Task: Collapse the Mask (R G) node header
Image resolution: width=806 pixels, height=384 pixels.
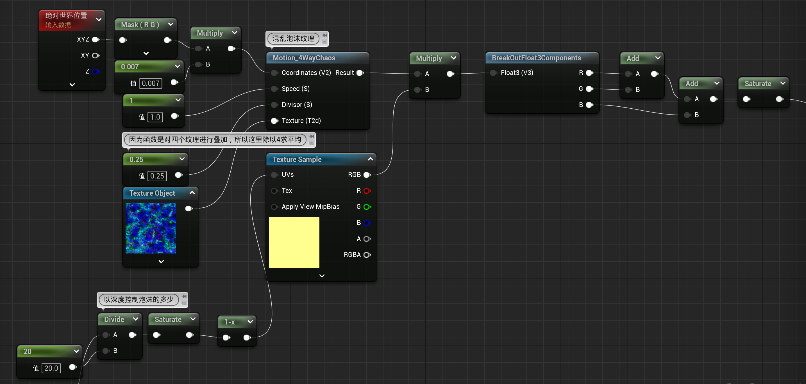Action: (x=171, y=24)
